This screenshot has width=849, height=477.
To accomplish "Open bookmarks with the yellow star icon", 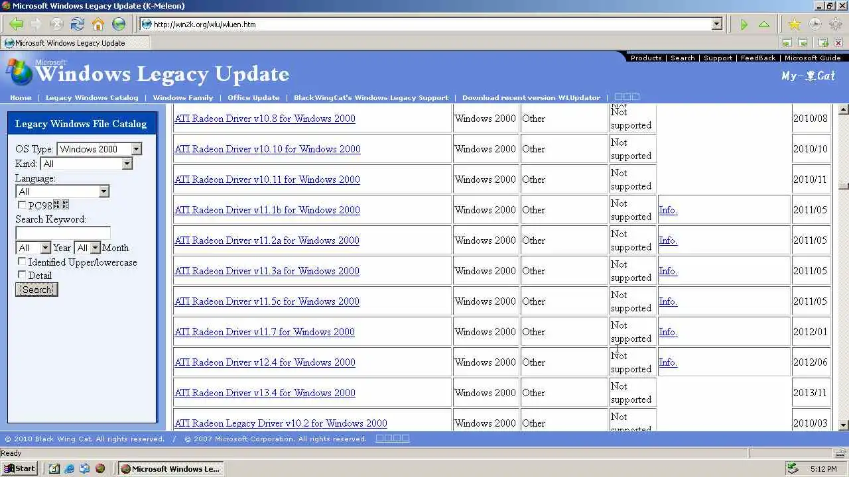I will pos(794,25).
